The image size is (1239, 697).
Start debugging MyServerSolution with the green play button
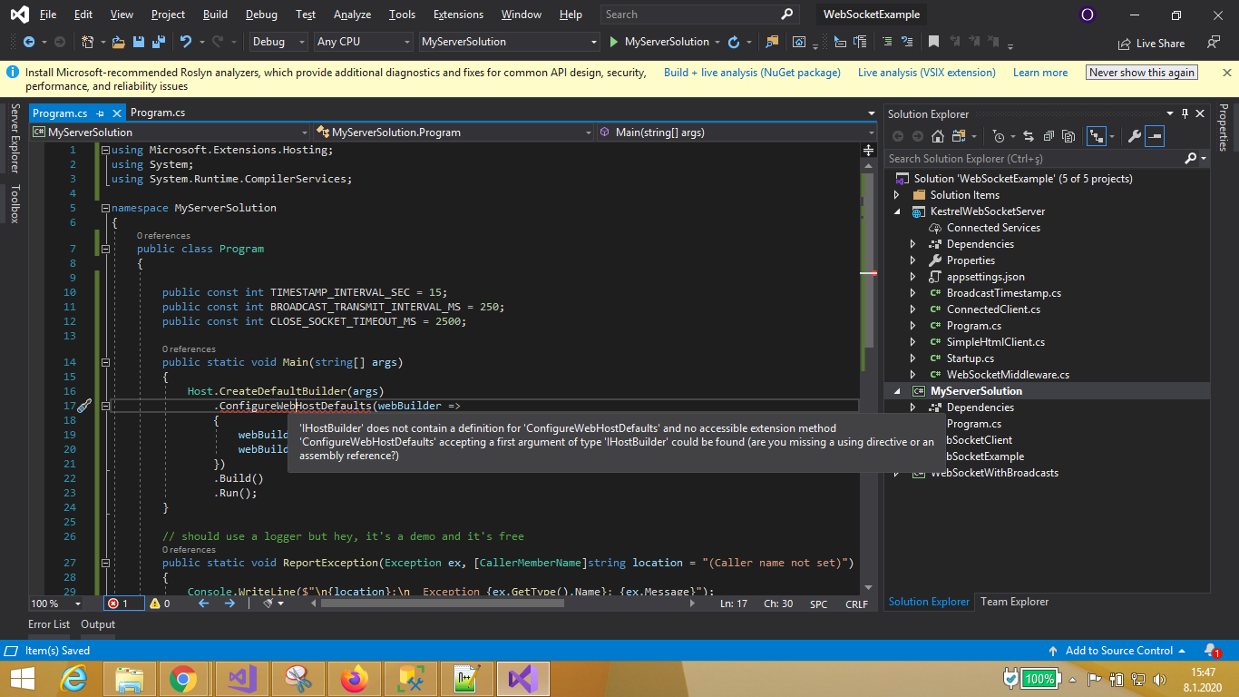coord(616,42)
